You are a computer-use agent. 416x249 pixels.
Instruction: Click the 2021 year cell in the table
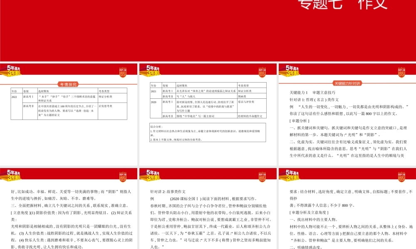tap(153, 90)
